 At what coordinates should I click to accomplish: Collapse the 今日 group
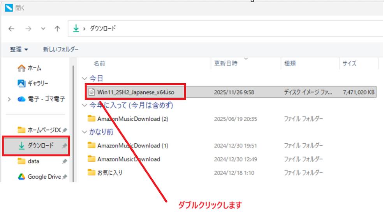click(85, 79)
